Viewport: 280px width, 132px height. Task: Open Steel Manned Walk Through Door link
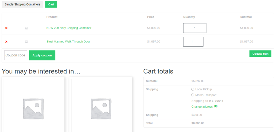(x=68, y=42)
